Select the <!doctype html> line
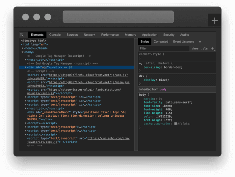This screenshot has width=235, height=177. point(34,41)
